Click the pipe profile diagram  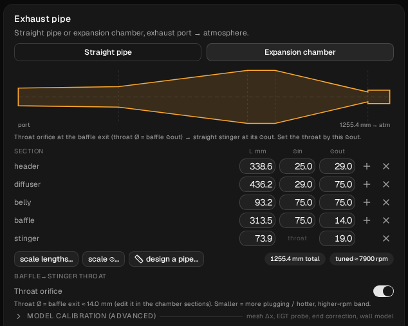coord(204,97)
